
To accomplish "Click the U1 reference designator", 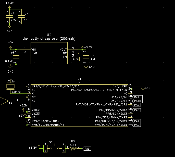I will pyautogui.click(x=80, y=79).
